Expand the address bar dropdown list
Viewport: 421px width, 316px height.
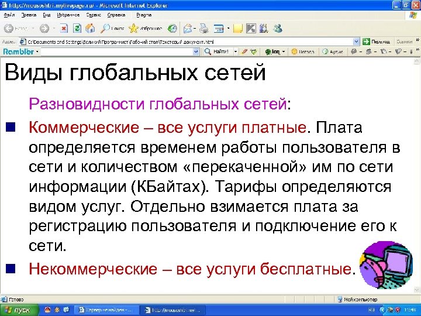point(356,42)
